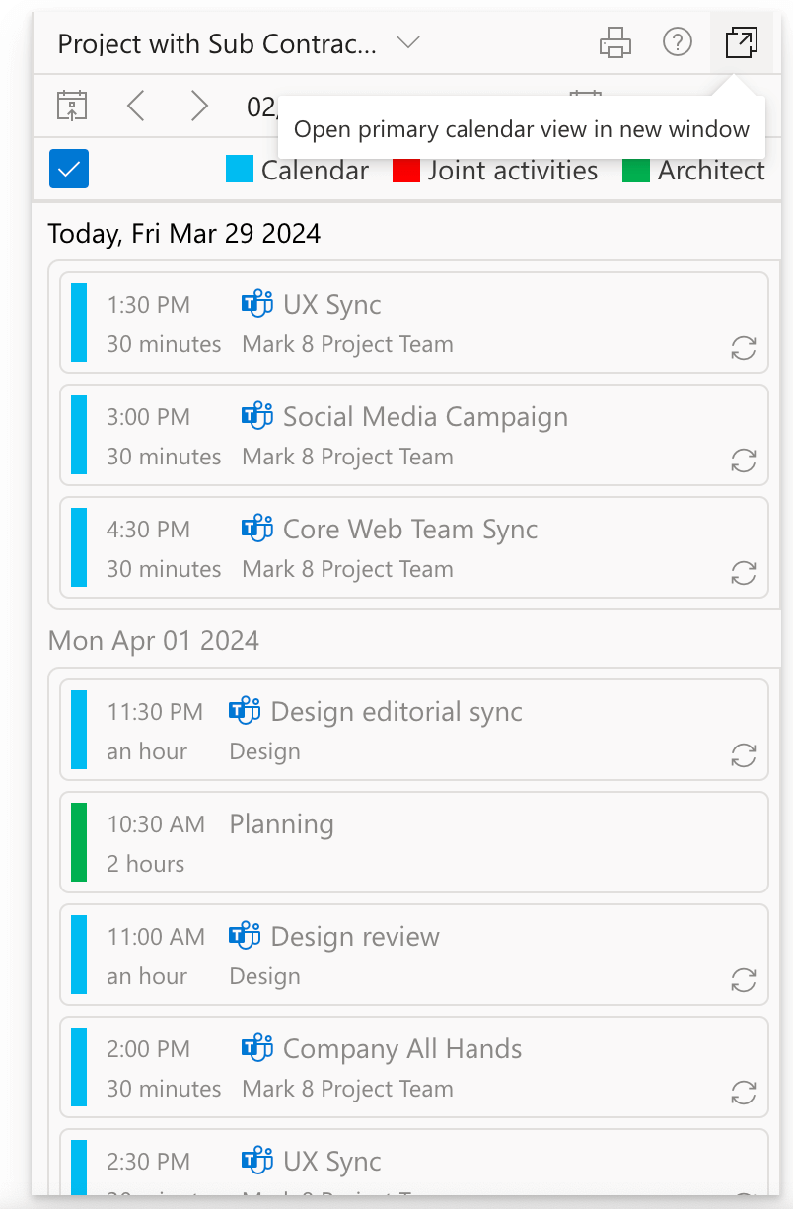Click recurrence icon on 1:30 PM UX Sync

tap(743, 348)
